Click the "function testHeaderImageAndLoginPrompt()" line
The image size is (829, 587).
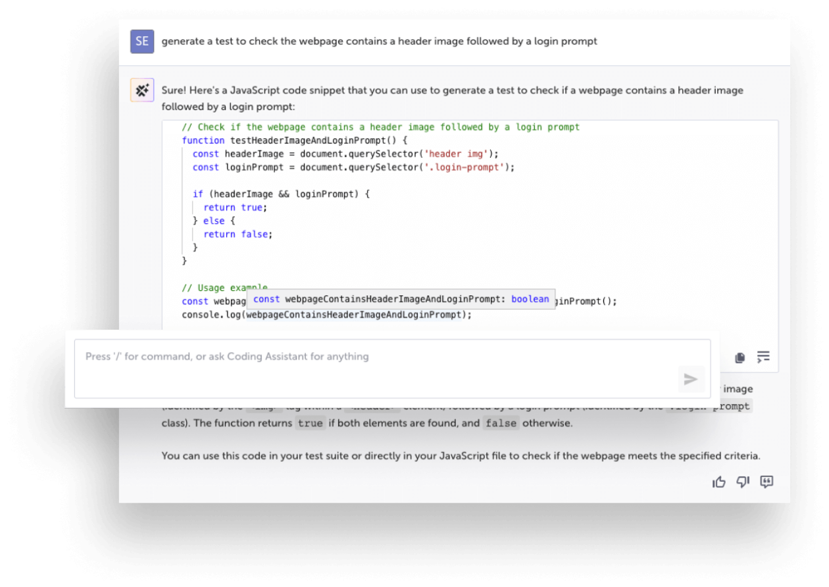point(295,140)
